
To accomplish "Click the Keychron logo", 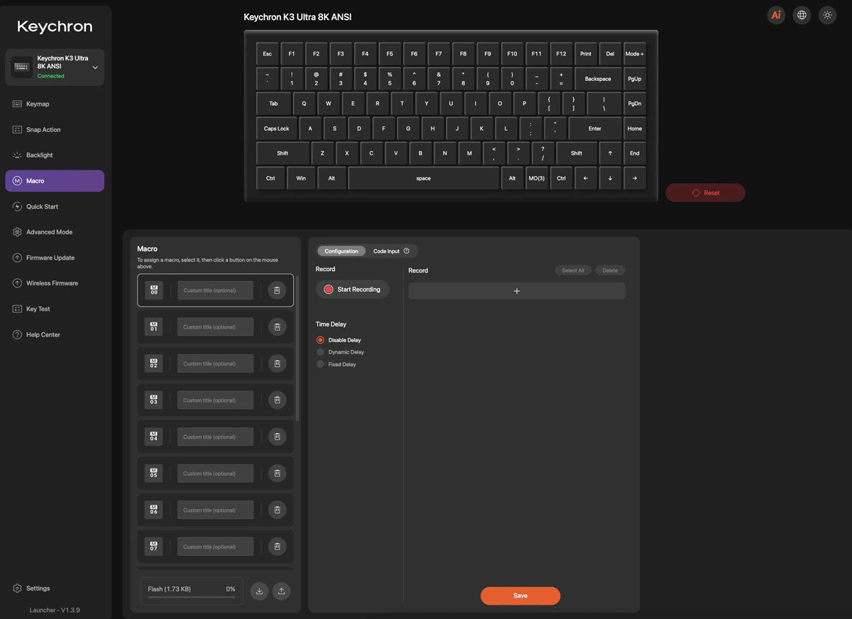I will click(55, 26).
